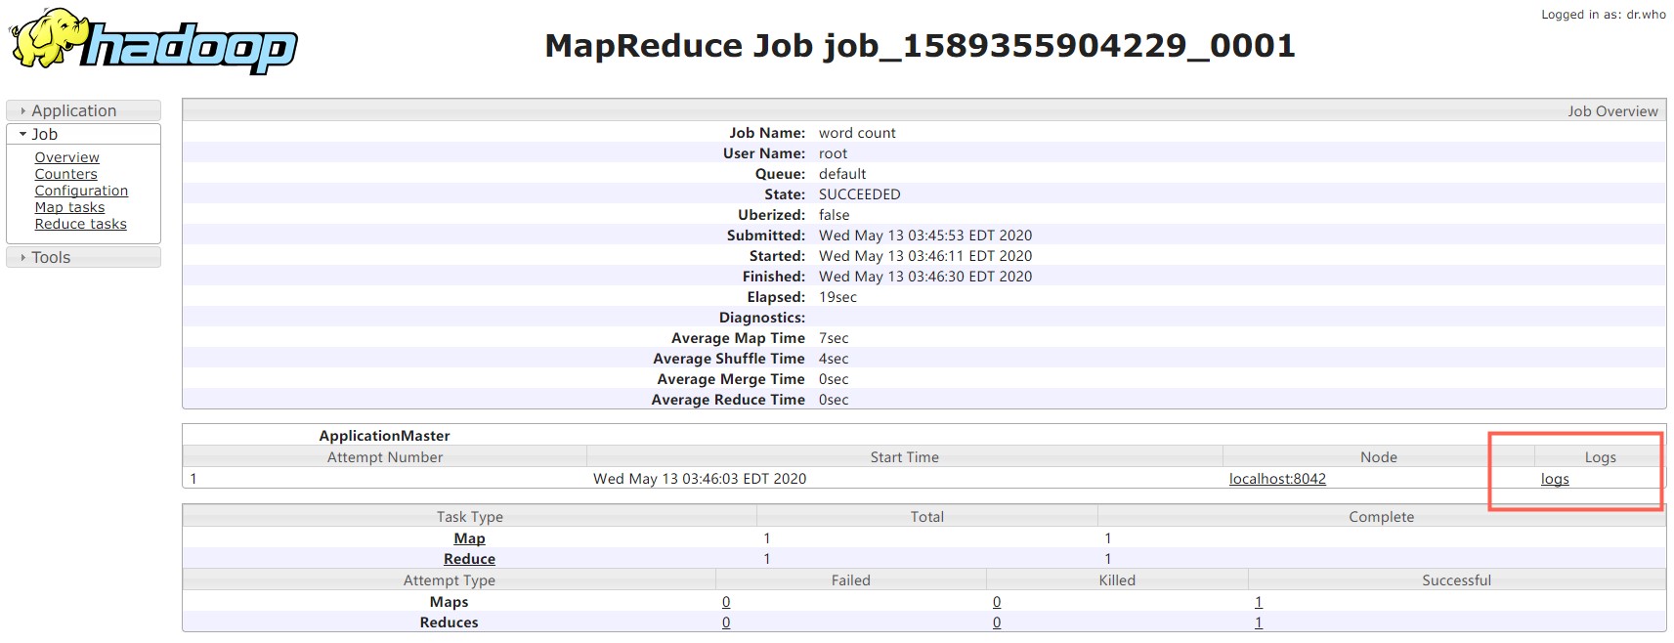1674x643 pixels.
Task: Open failed Reduces attempts count
Action: click(x=726, y=622)
